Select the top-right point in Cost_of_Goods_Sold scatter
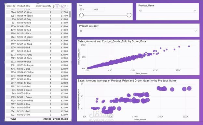 point(189,46)
